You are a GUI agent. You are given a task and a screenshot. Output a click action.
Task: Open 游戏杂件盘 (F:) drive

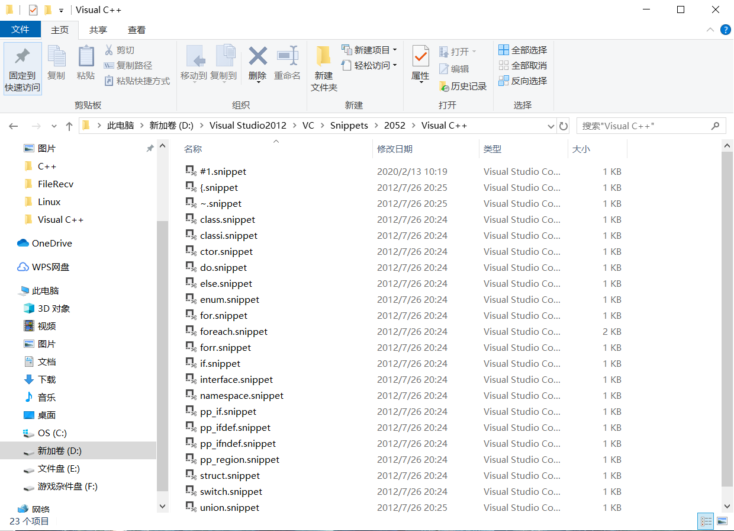(x=60, y=487)
